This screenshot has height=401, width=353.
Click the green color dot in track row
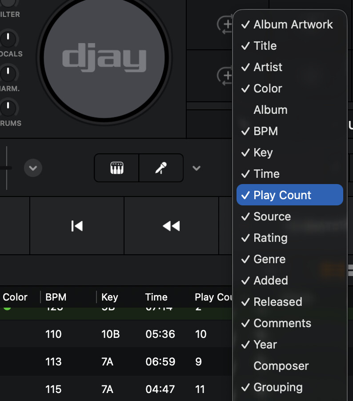(x=7, y=307)
